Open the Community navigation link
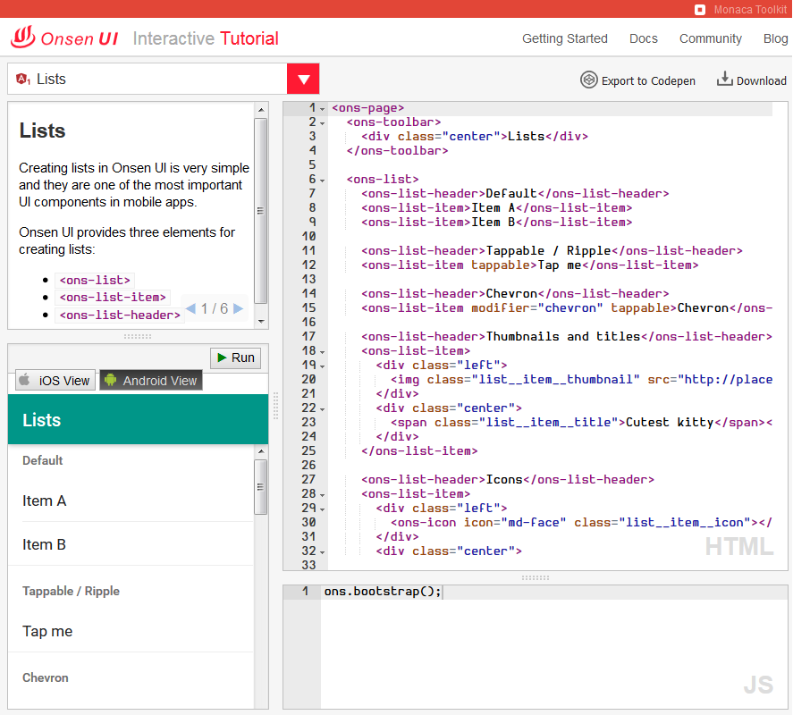Screen dimensions: 793x715 tap(710, 38)
